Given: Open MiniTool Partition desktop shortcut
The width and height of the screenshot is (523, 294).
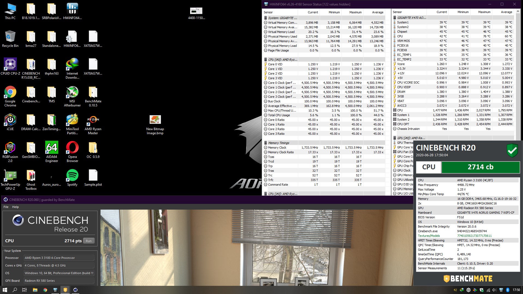Looking at the screenshot, I should 72,124.
